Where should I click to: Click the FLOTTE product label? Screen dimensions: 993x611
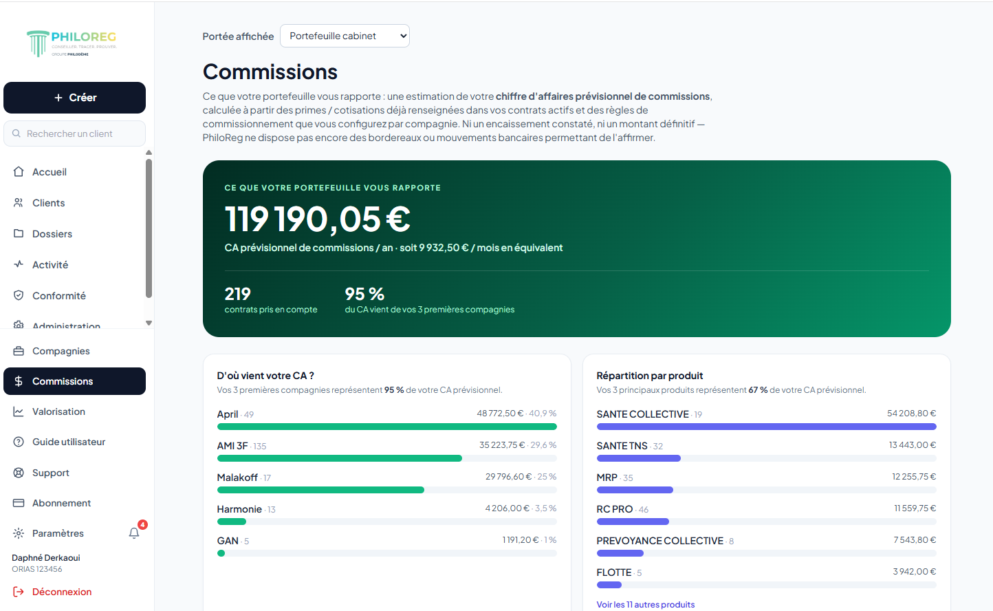(614, 572)
